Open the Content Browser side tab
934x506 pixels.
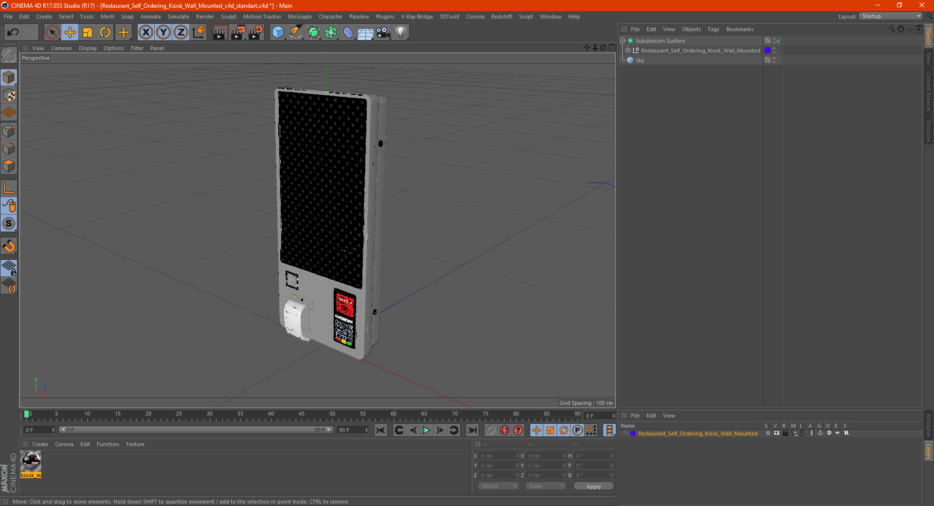click(x=929, y=91)
